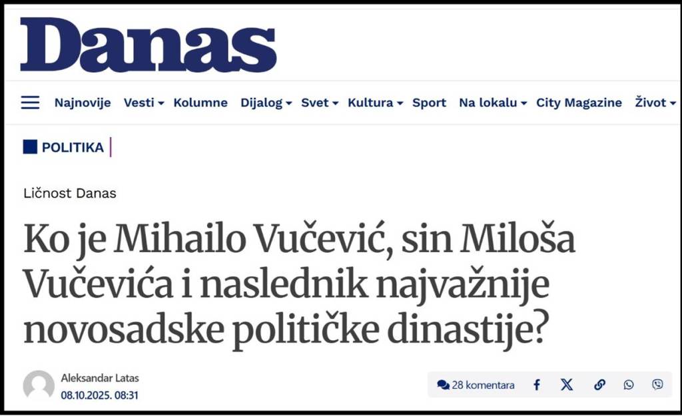Share the article via Viber

click(x=658, y=385)
